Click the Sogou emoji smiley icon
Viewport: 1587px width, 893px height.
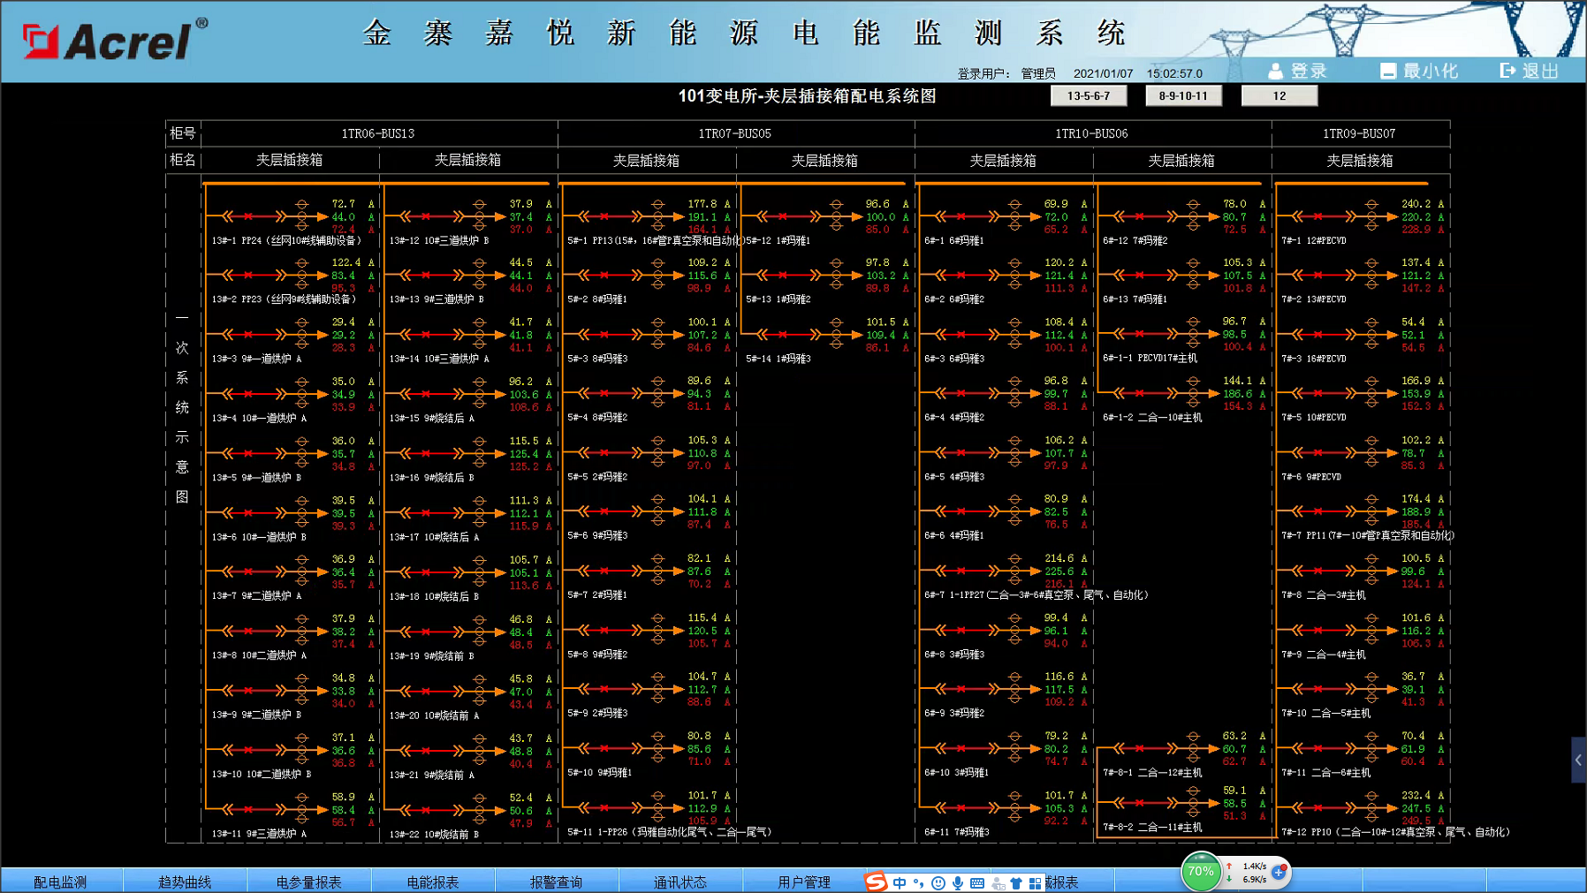(x=938, y=882)
